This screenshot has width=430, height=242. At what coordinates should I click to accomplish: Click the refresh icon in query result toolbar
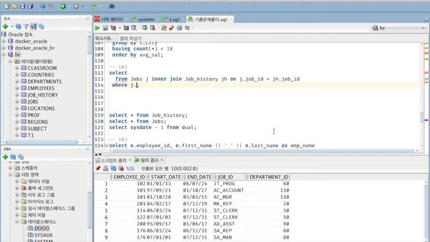pyautogui.click(x=114, y=168)
